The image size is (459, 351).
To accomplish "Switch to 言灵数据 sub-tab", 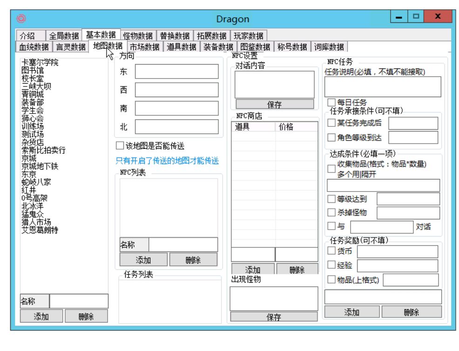I will (x=71, y=47).
